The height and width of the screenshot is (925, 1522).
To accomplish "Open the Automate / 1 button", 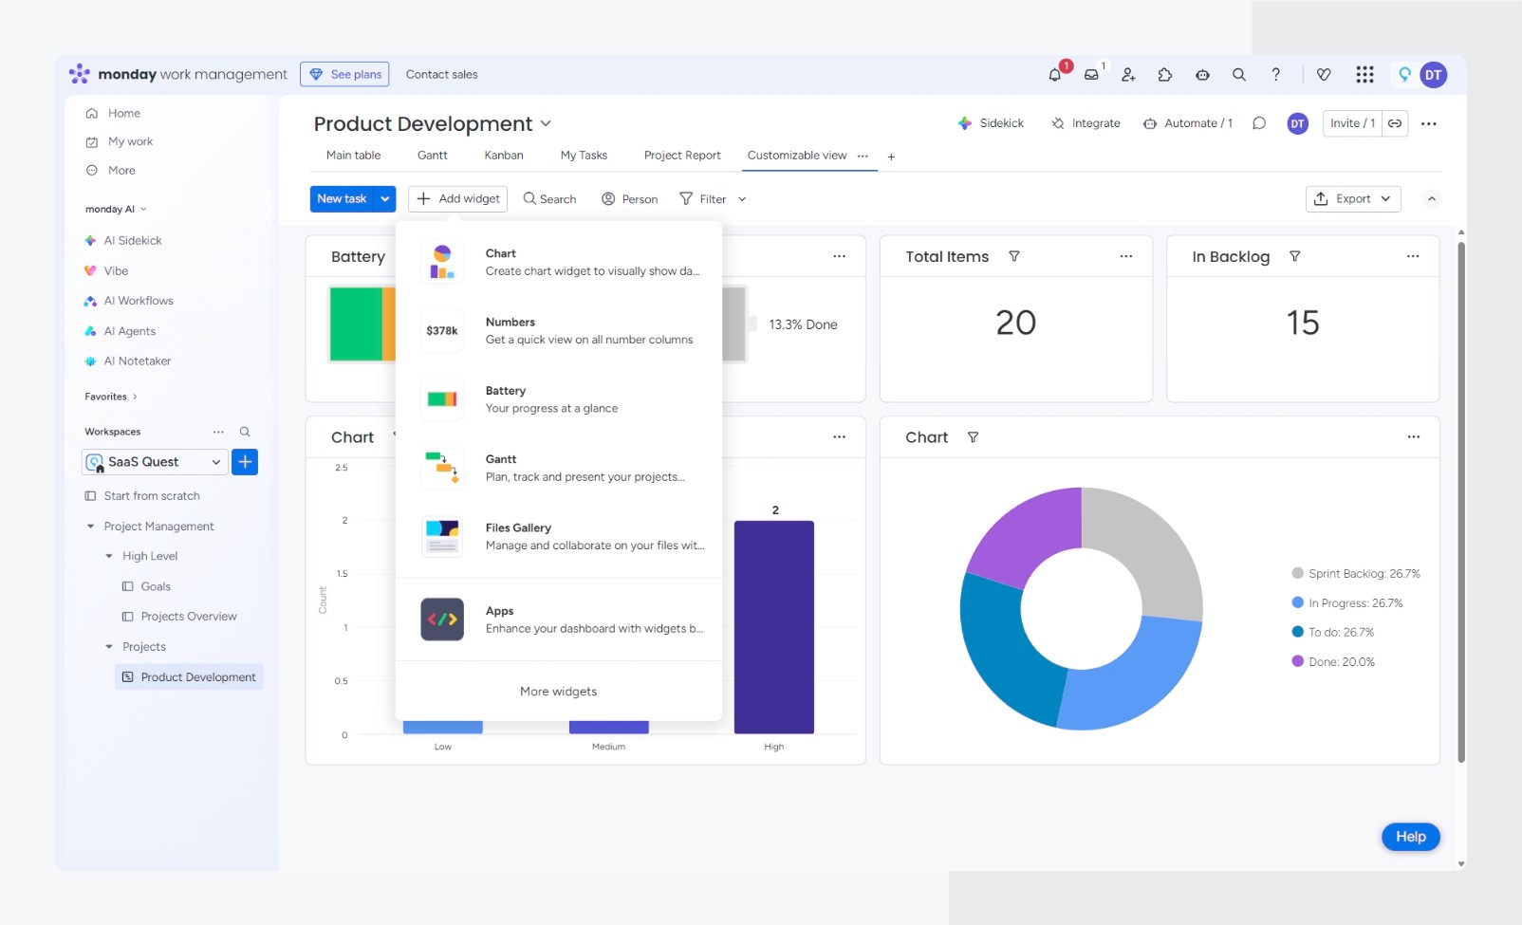I will point(1187,123).
